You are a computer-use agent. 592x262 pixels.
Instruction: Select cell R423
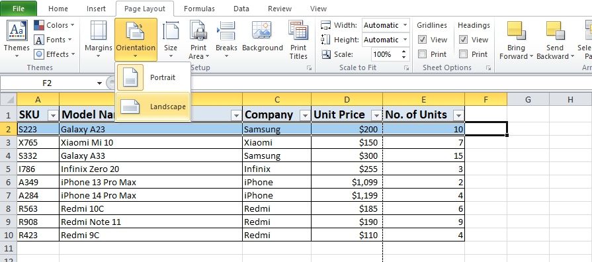[x=38, y=235]
